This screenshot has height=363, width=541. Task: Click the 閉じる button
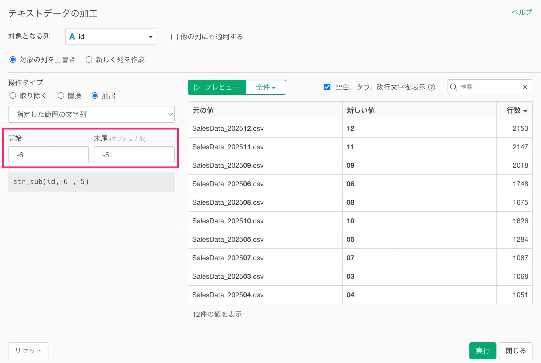[x=515, y=350]
